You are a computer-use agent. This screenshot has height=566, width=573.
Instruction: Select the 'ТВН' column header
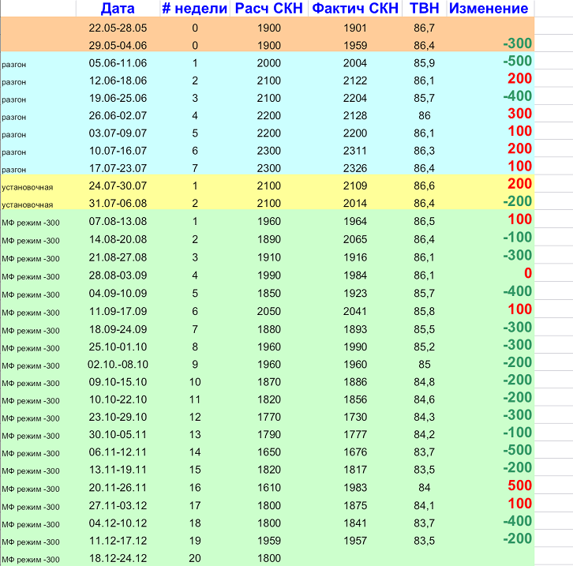425,8
